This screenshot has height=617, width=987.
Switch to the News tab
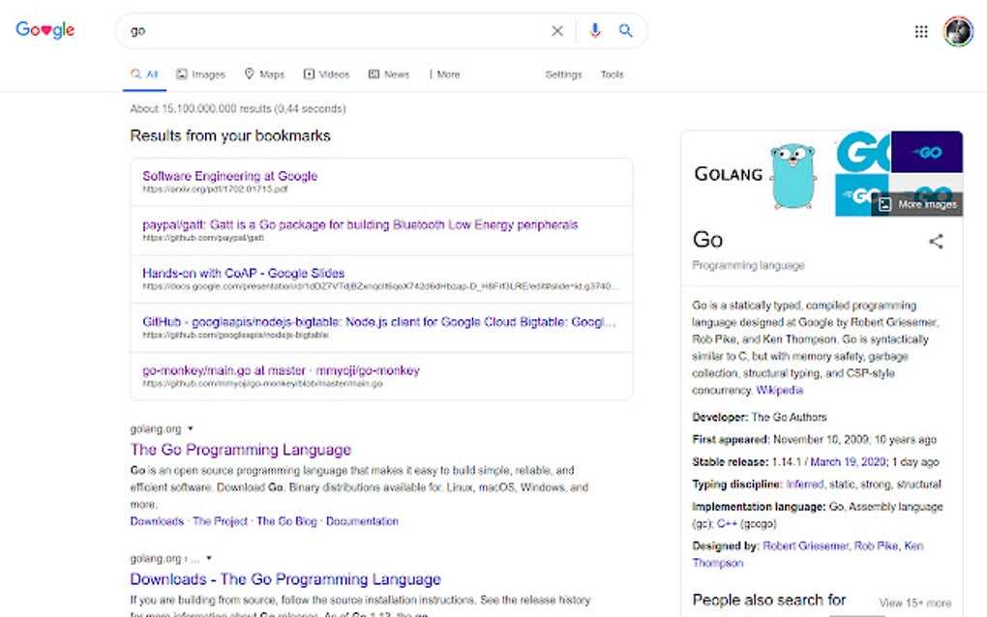click(389, 73)
